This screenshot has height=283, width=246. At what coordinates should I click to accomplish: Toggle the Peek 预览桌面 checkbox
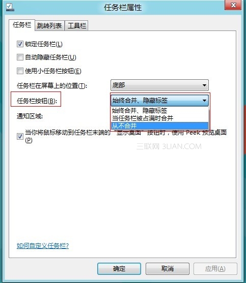pyautogui.click(x=20, y=136)
